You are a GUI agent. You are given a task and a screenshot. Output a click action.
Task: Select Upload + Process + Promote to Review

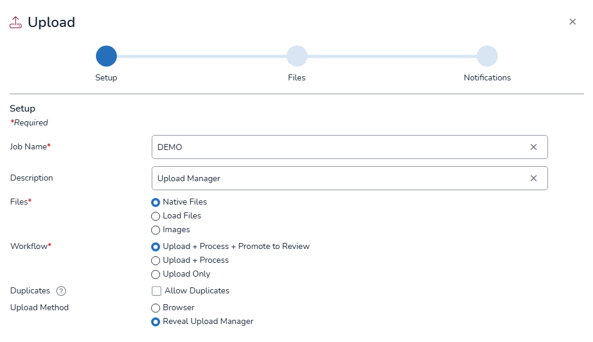tap(156, 247)
